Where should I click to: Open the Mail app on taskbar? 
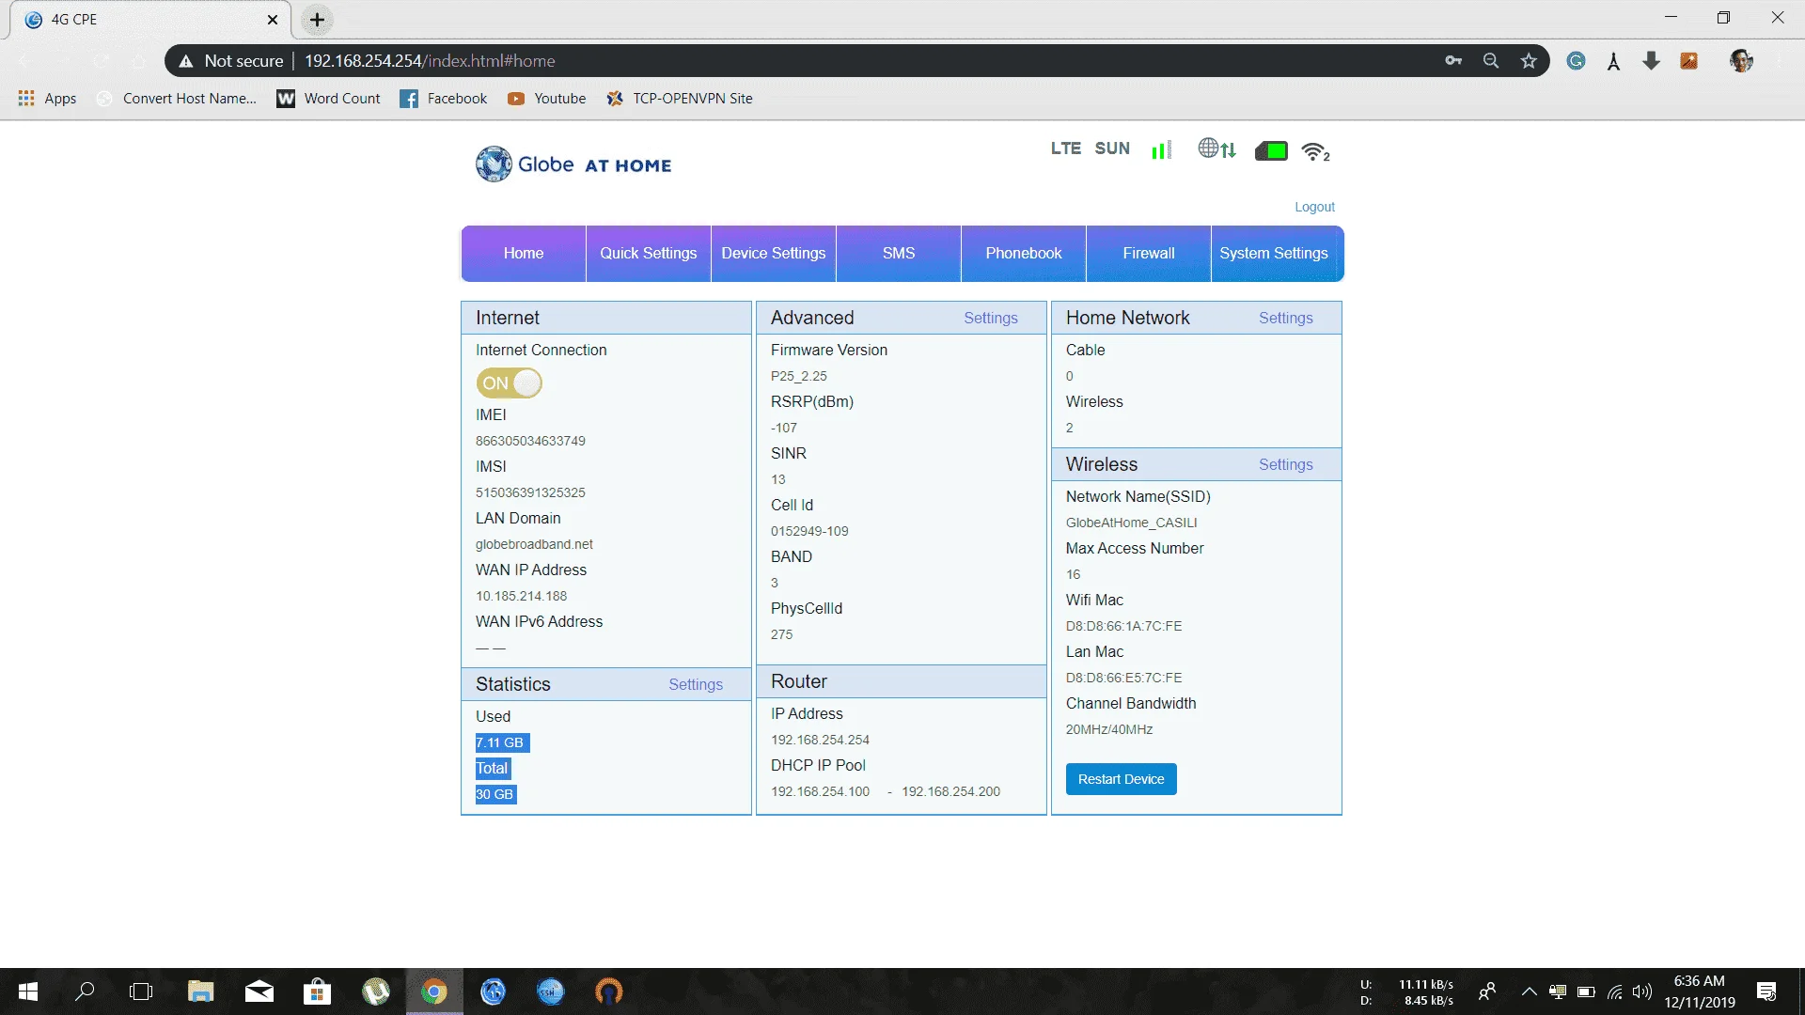(x=259, y=992)
